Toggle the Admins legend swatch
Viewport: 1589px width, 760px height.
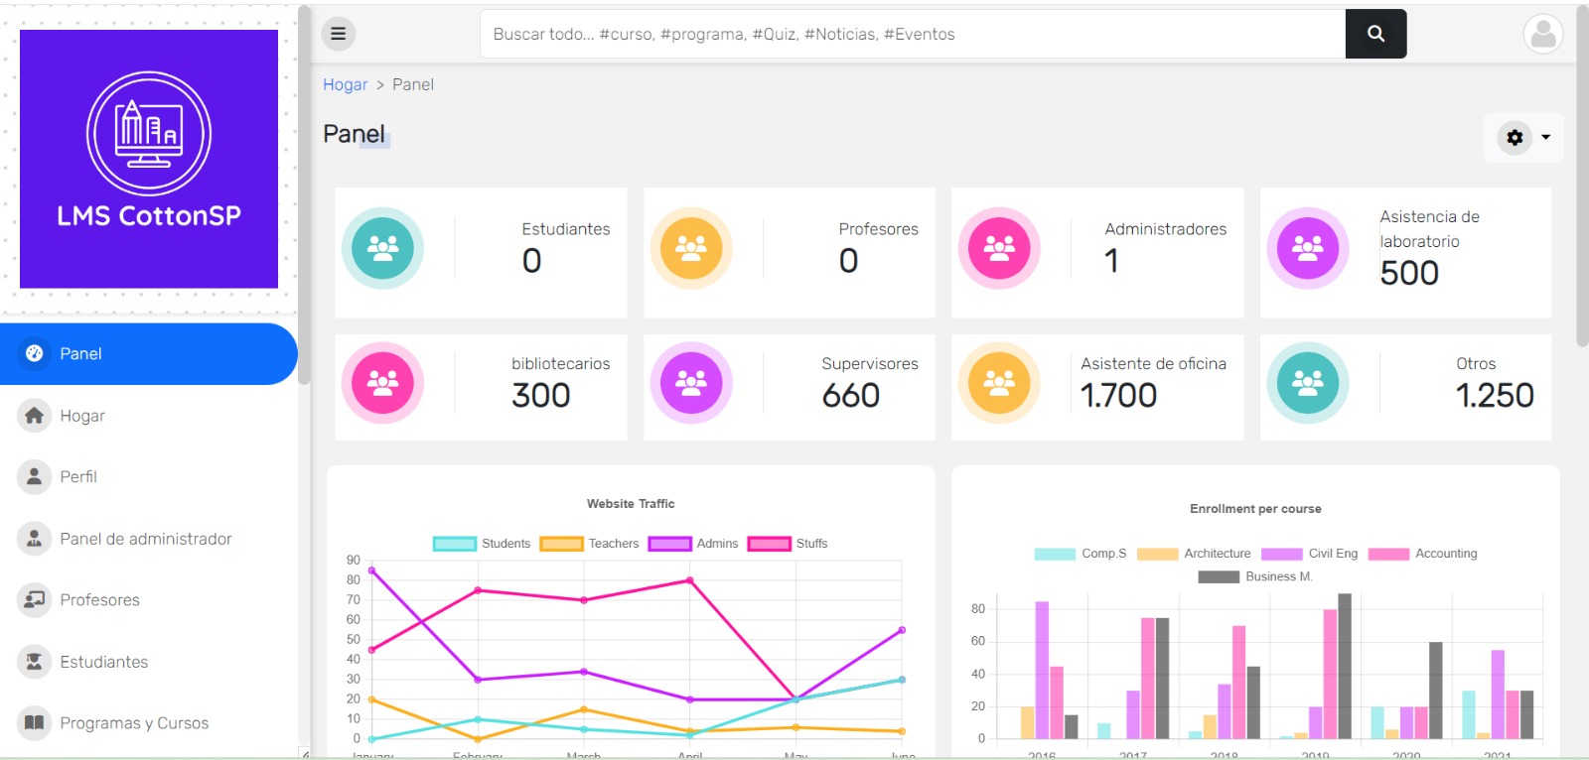click(x=669, y=544)
